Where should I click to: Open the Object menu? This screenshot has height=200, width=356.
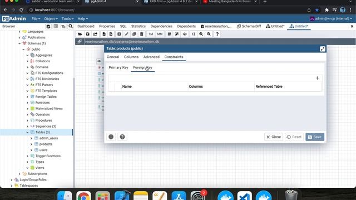(x=51, y=19)
